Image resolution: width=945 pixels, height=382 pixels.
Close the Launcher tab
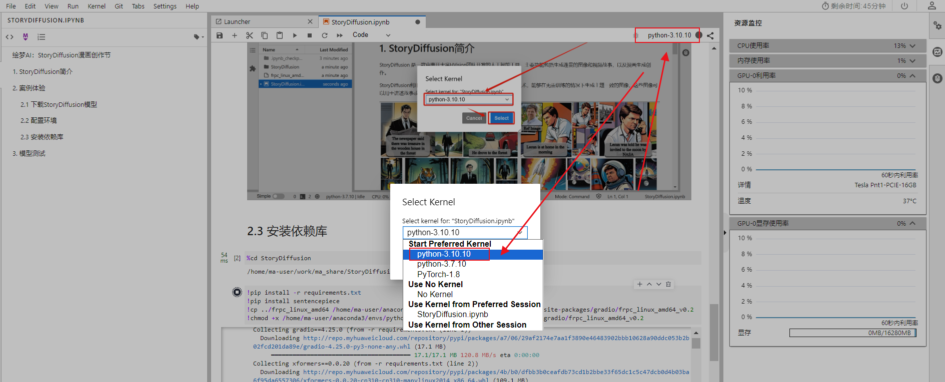[310, 21]
